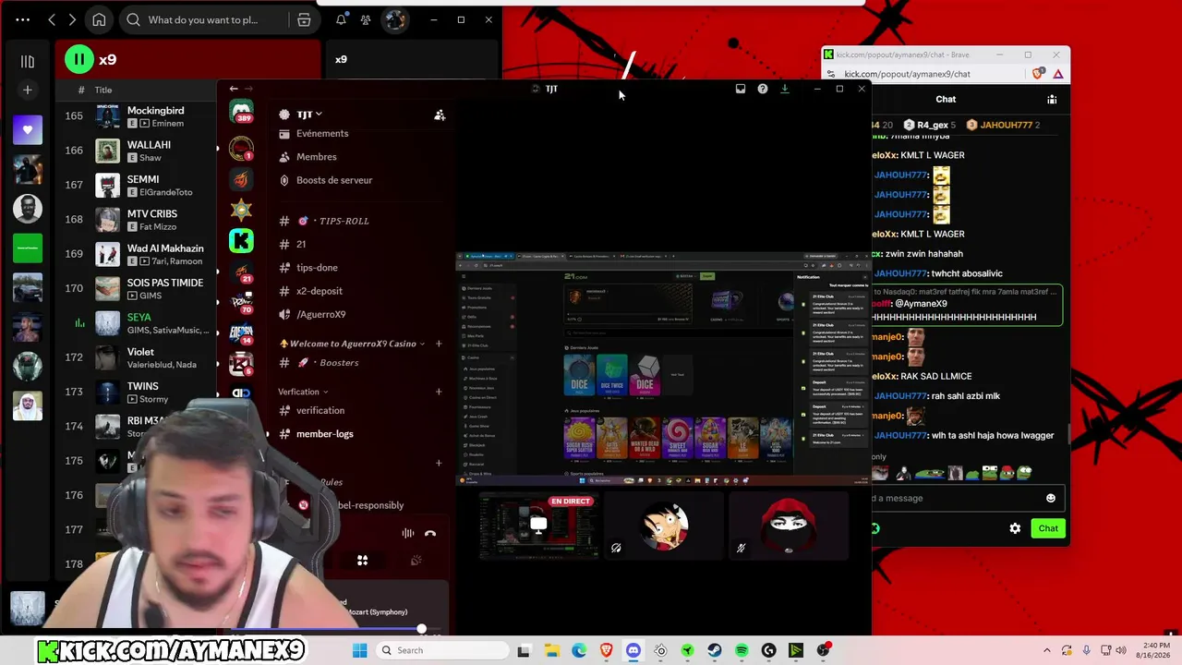Image resolution: width=1182 pixels, height=665 pixels.
Task: Open Spotify three-dot menu
Action: coord(23,19)
